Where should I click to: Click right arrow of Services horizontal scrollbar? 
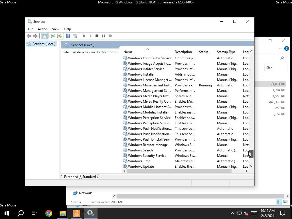pyautogui.click(x=247, y=171)
